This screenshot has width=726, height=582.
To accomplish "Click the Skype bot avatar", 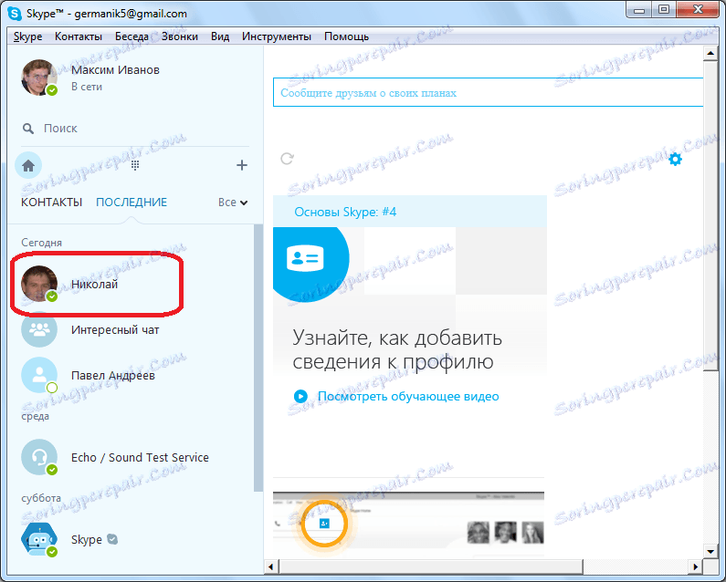I will (x=39, y=539).
